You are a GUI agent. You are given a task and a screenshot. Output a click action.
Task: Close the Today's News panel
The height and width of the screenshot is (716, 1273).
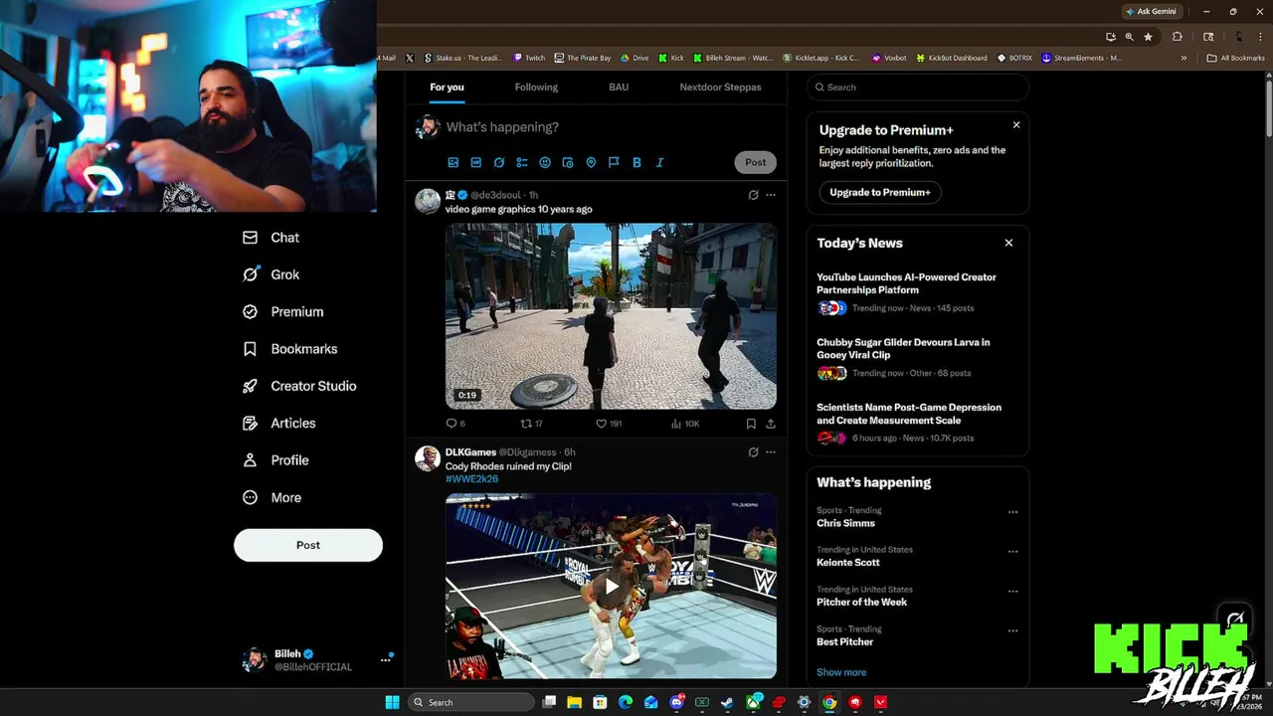pos(1008,243)
